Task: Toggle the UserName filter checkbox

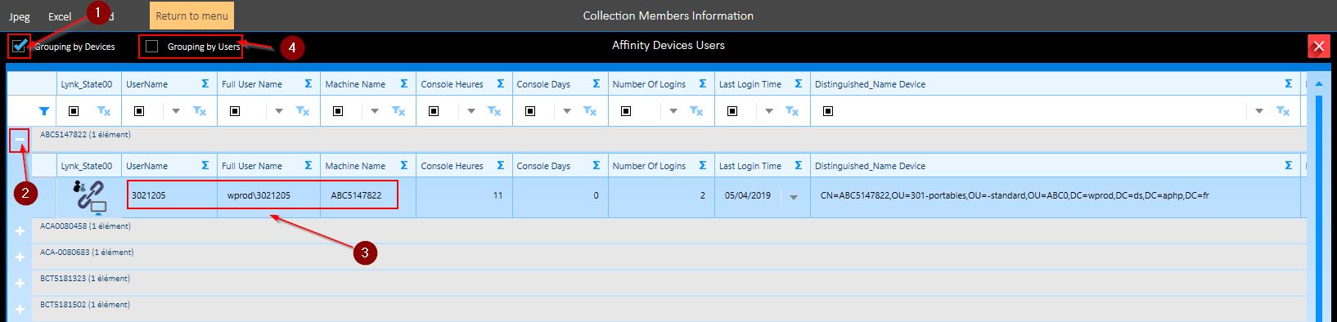Action: tap(139, 111)
